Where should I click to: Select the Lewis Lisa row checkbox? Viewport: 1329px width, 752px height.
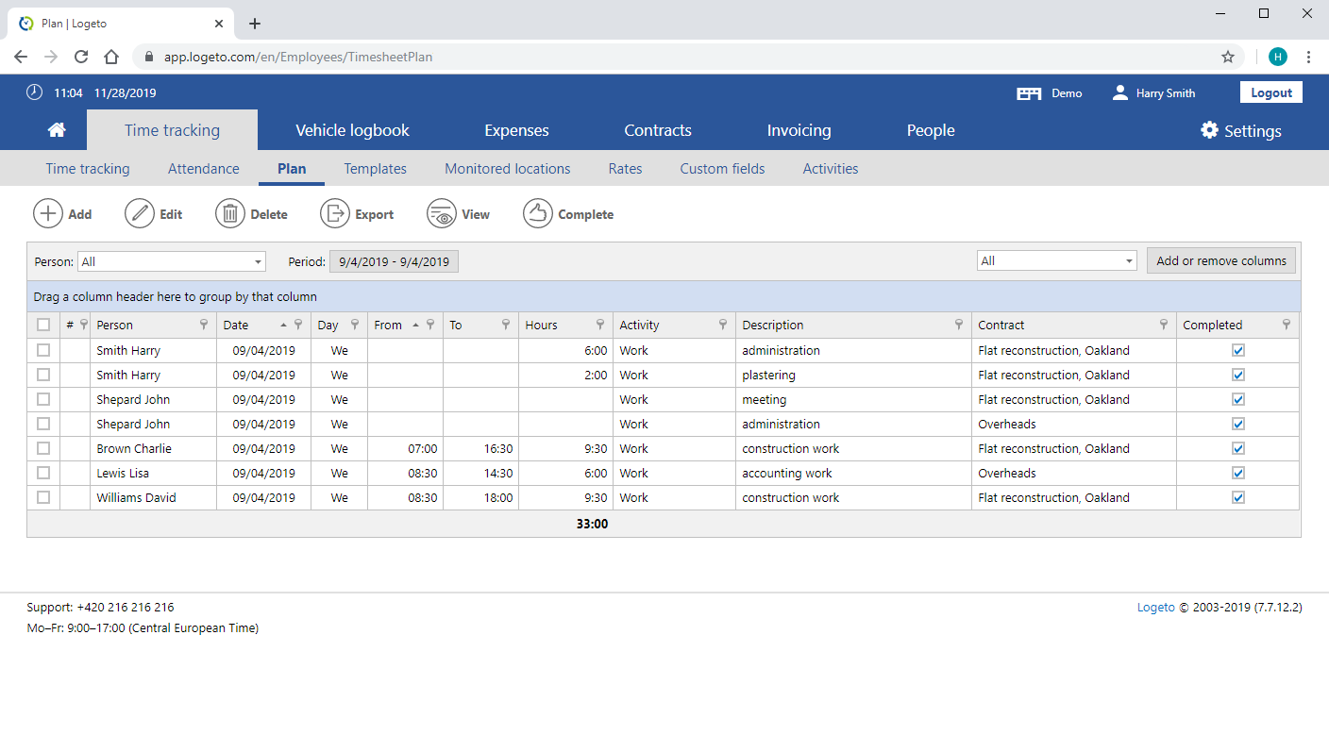tap(43, 473)
